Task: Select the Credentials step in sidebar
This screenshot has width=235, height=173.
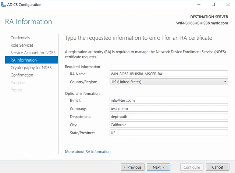Action: coord(20,38)
